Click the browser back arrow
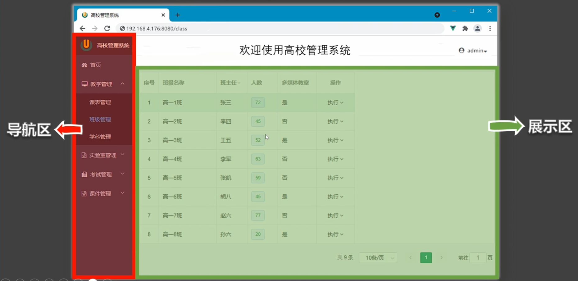Image resolution: width=578 pixels, height=281 pixels. point(82,29)
